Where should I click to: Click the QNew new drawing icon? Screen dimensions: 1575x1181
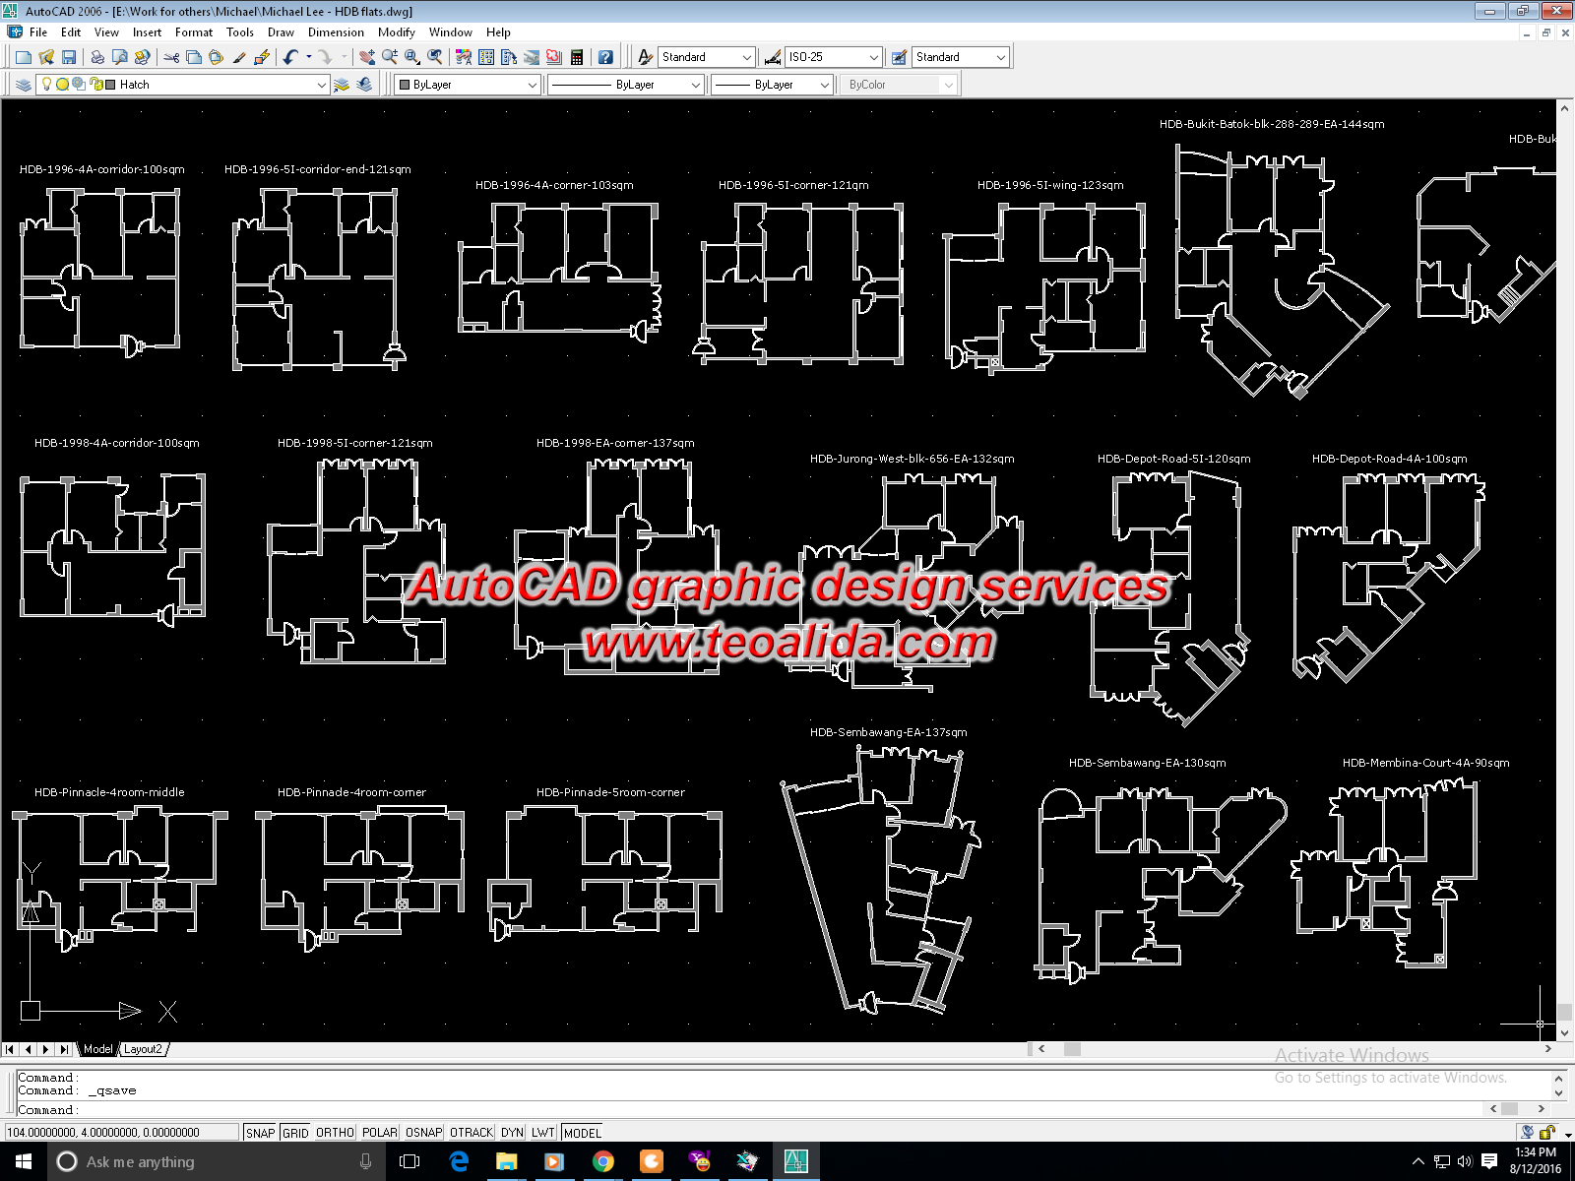24,57
